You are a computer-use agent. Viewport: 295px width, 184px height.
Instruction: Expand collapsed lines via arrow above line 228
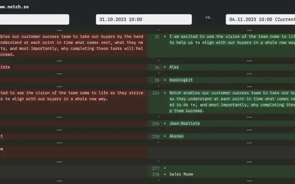click(x=158, y=130)
